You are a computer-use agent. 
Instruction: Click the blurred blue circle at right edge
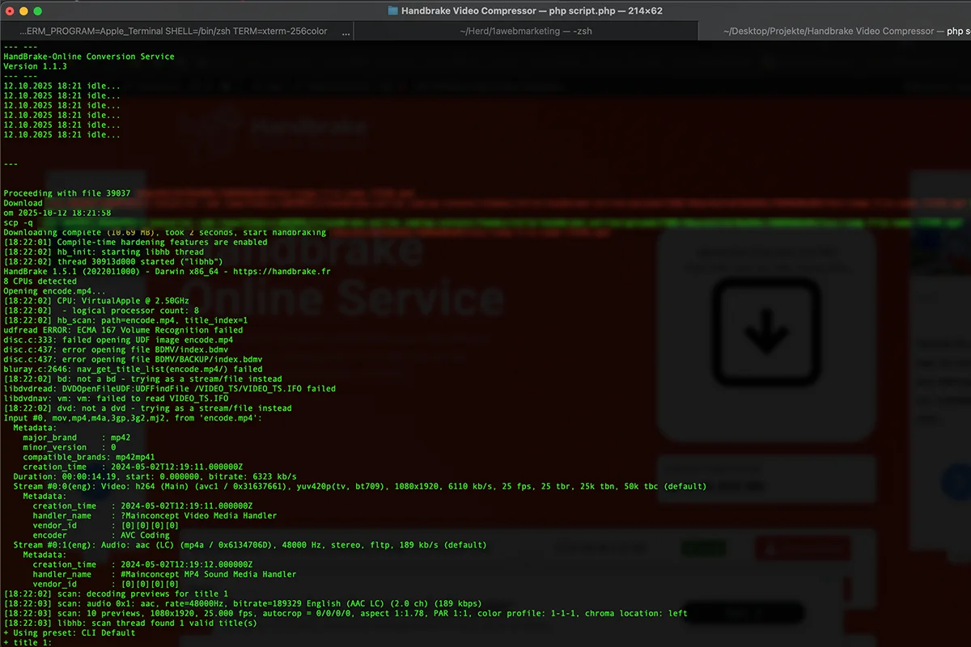click(960, 483)
